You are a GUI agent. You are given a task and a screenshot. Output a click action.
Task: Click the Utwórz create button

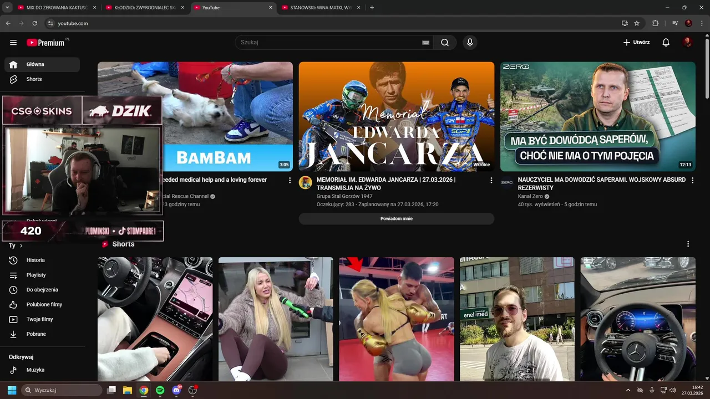[636, 43]
